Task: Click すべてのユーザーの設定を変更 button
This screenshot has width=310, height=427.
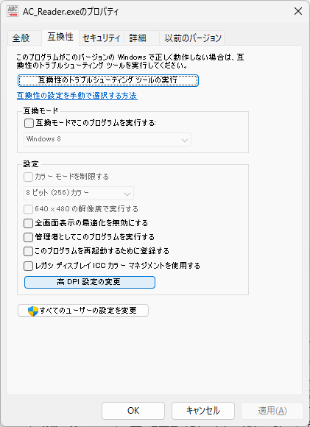Action: (83, 311)
